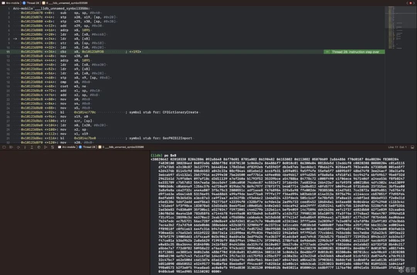
Task: Click the header line Arc-mobile`___lldb_unnamed_symbol33586:
Action: pos(51,8)
